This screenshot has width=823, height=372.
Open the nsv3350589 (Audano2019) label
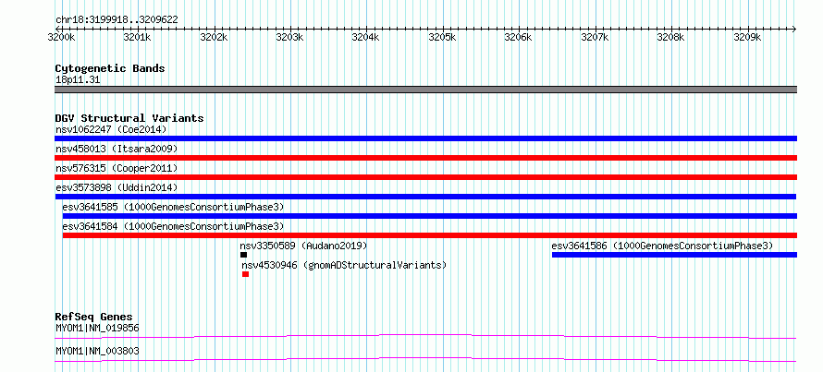[x=303, y=246]
